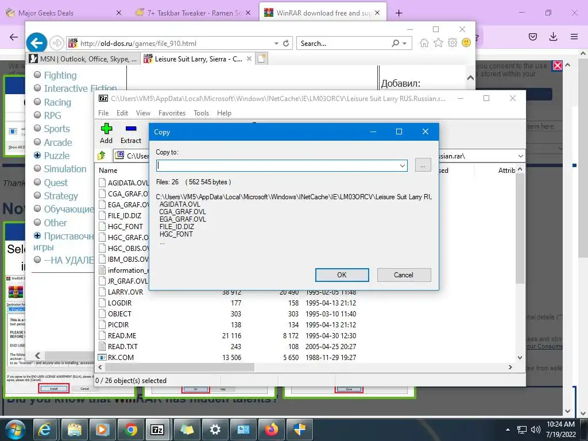Open the Firefox Downloads arrow
588x441 pixels.
click(x=553, y=36)
